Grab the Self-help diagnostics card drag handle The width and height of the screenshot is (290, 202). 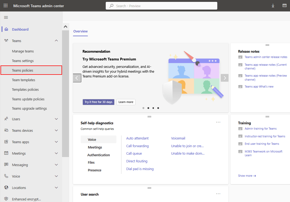(x=149, y=117)
